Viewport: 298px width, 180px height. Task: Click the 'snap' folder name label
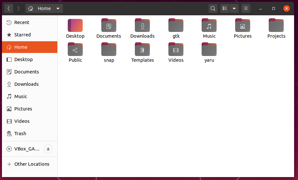[109, 60]
